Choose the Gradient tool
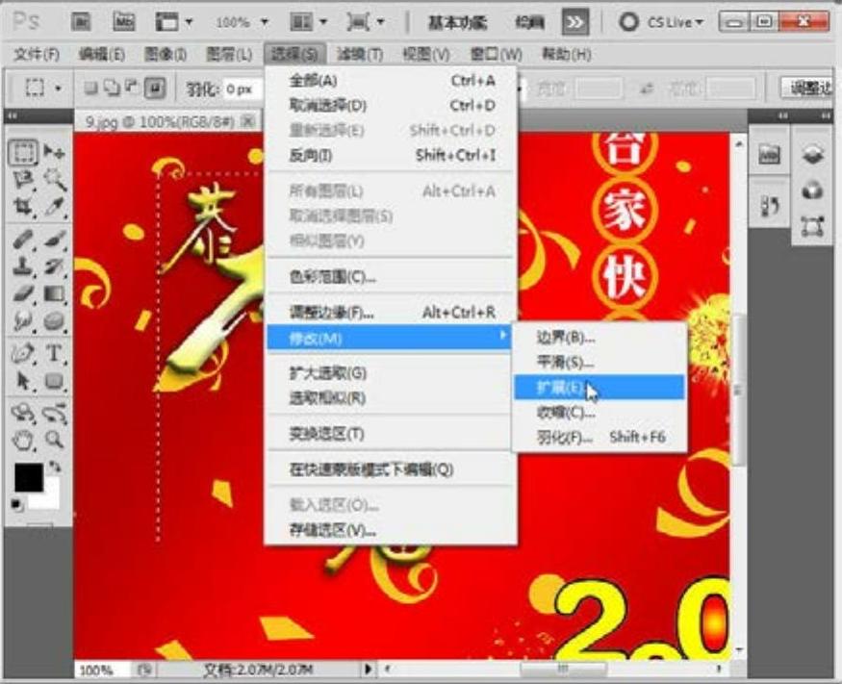The height and width of the screenshot is (684, 842). point(54,293)
